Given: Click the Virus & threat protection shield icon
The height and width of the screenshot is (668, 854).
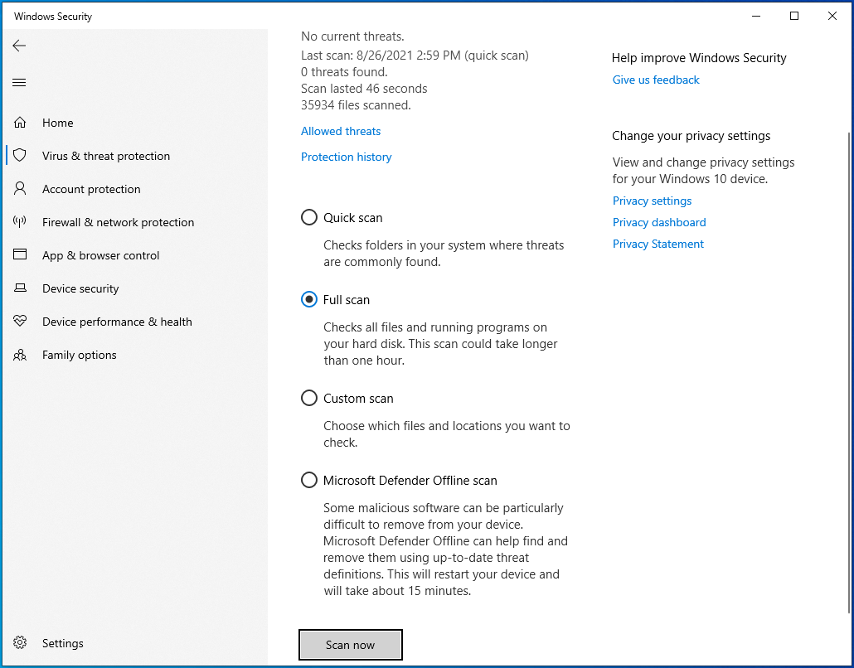Looking at the screenshot, I should pos(20,155).
